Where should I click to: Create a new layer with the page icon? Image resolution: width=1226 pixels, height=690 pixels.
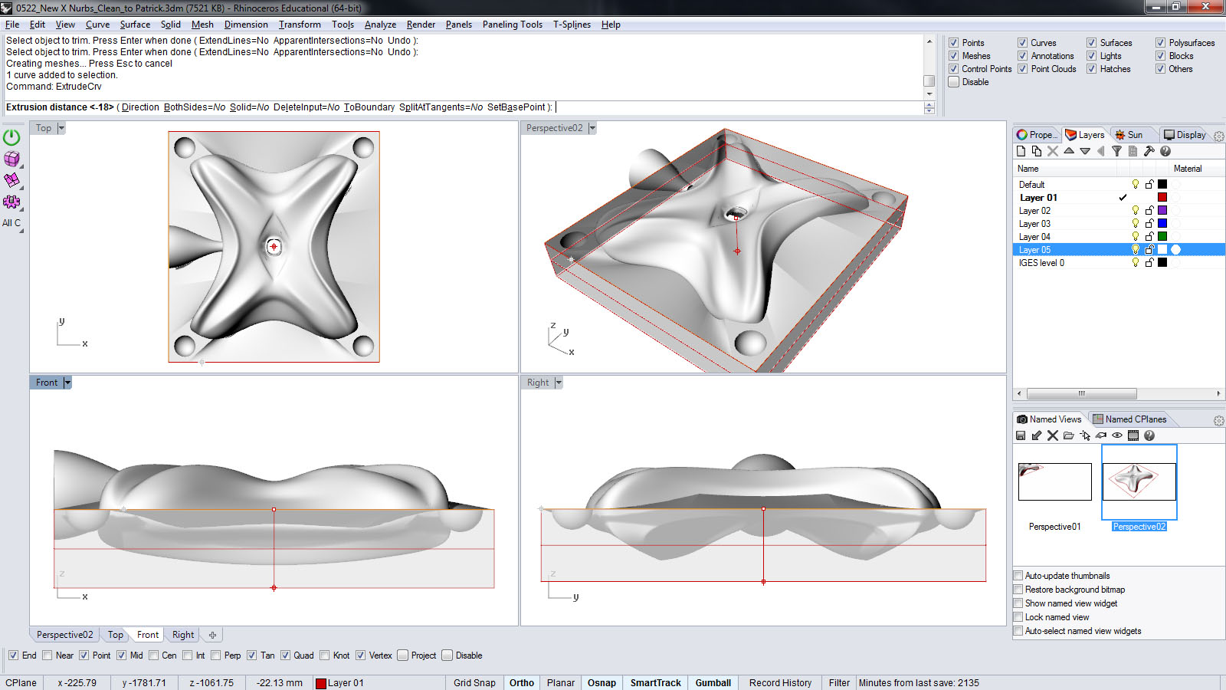pos(1021,151)
